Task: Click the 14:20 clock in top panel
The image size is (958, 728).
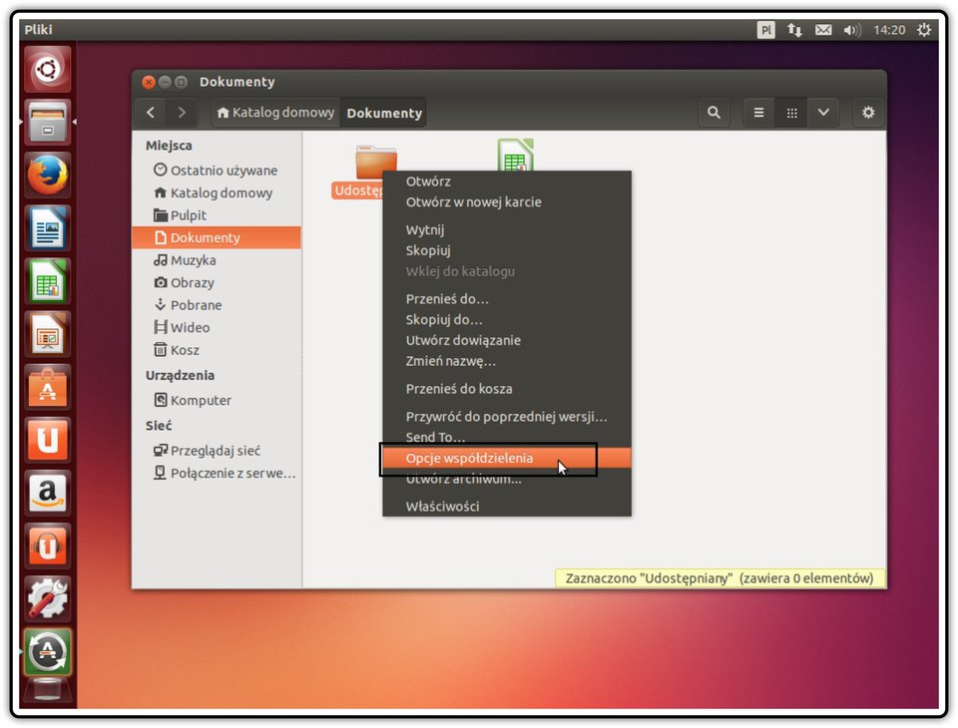Action: coord(889,30)
